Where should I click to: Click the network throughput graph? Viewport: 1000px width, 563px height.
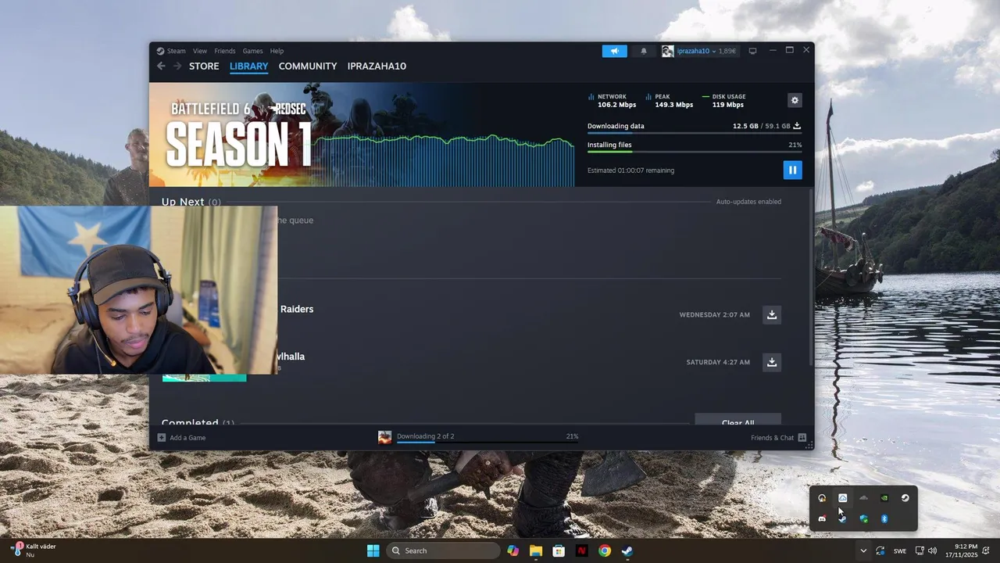(444, 160)
